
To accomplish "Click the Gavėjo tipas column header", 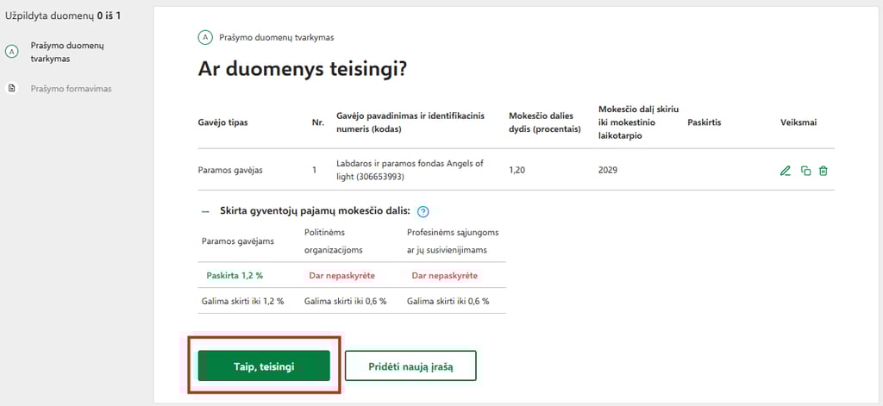I will (x=223, y=122).
